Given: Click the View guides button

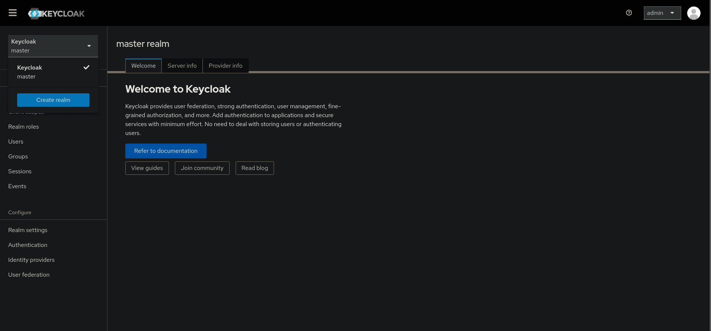Looking at the screenshot, I should [147, 168].
